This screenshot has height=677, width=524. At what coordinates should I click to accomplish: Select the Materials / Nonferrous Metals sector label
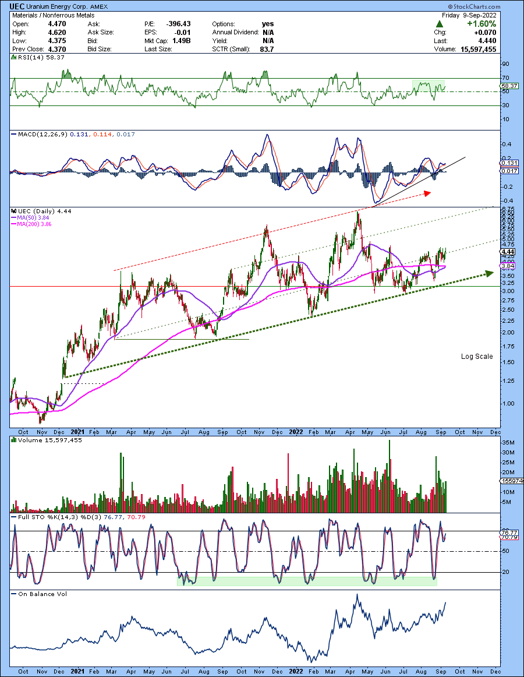point(53,15)
